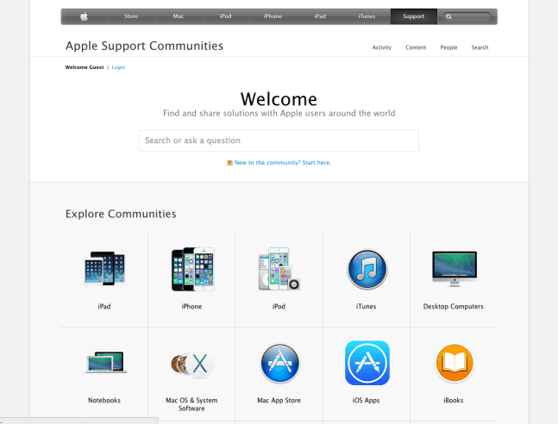Open the community Search link
Screen dimensions: 558x424
(480, 47)
